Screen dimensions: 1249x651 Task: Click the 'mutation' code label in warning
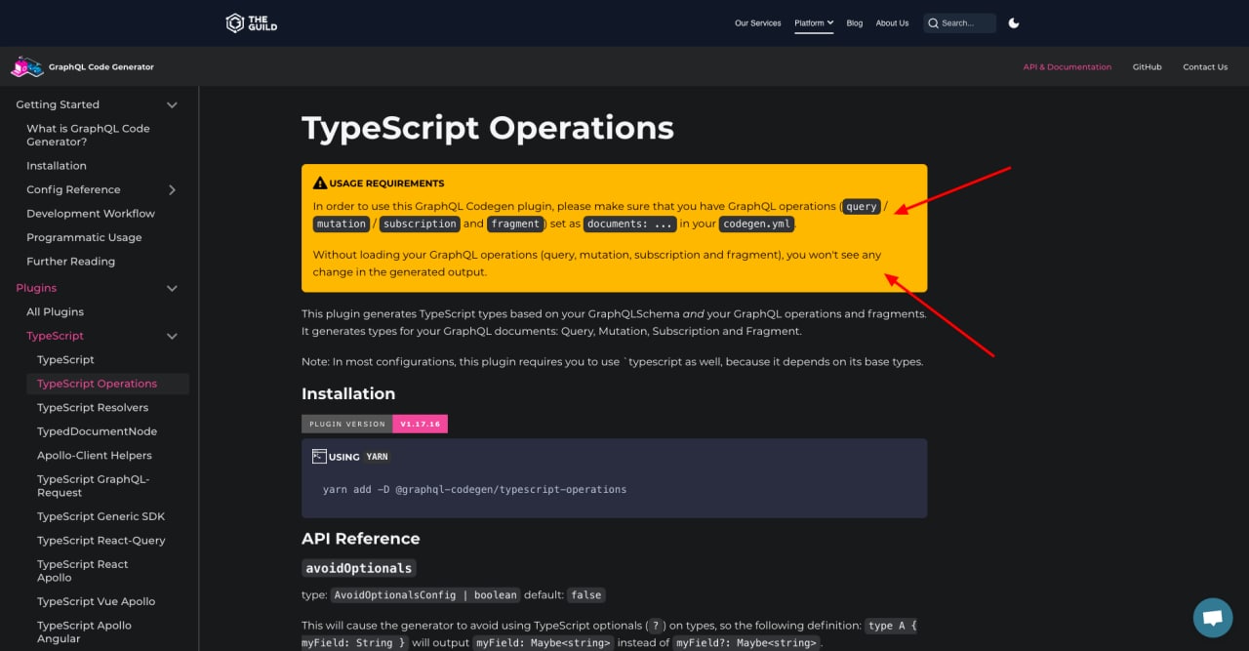click(x=341, y=224)
